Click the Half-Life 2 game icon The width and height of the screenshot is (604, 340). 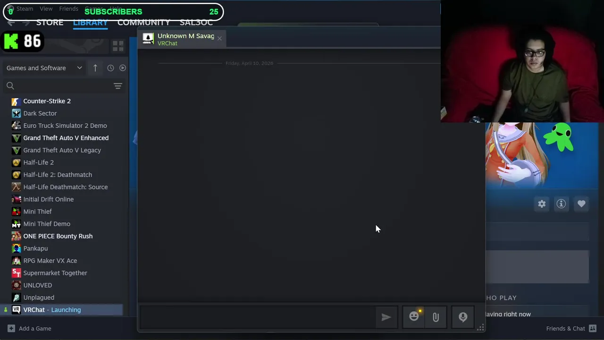click(x=17, y=162)
